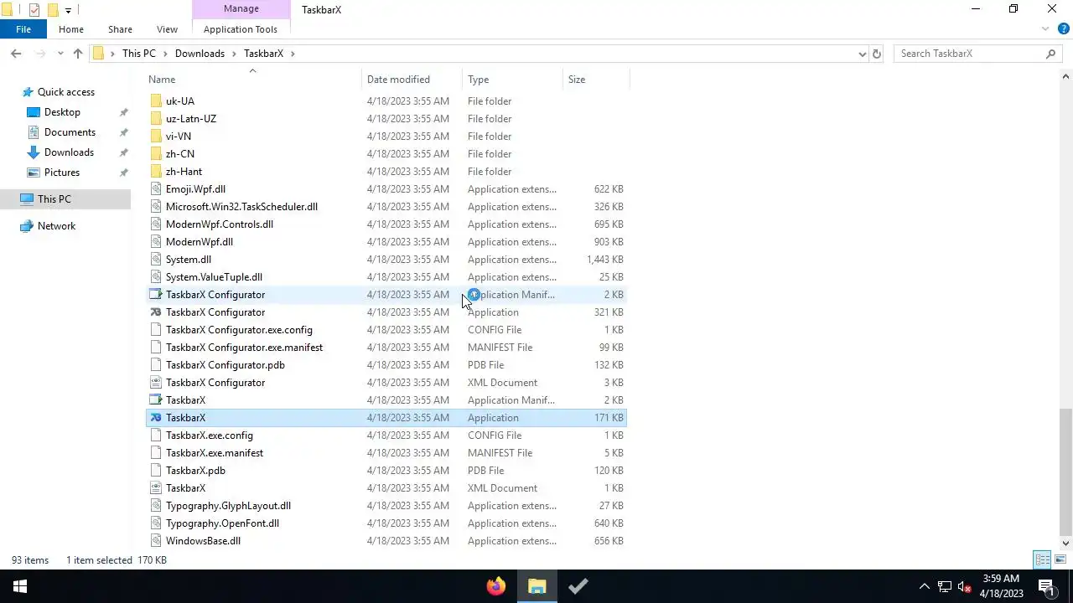The width and height of the screenshot is (1073, 603).
Task: Open the File menu tab
Action: pos(23,29)
